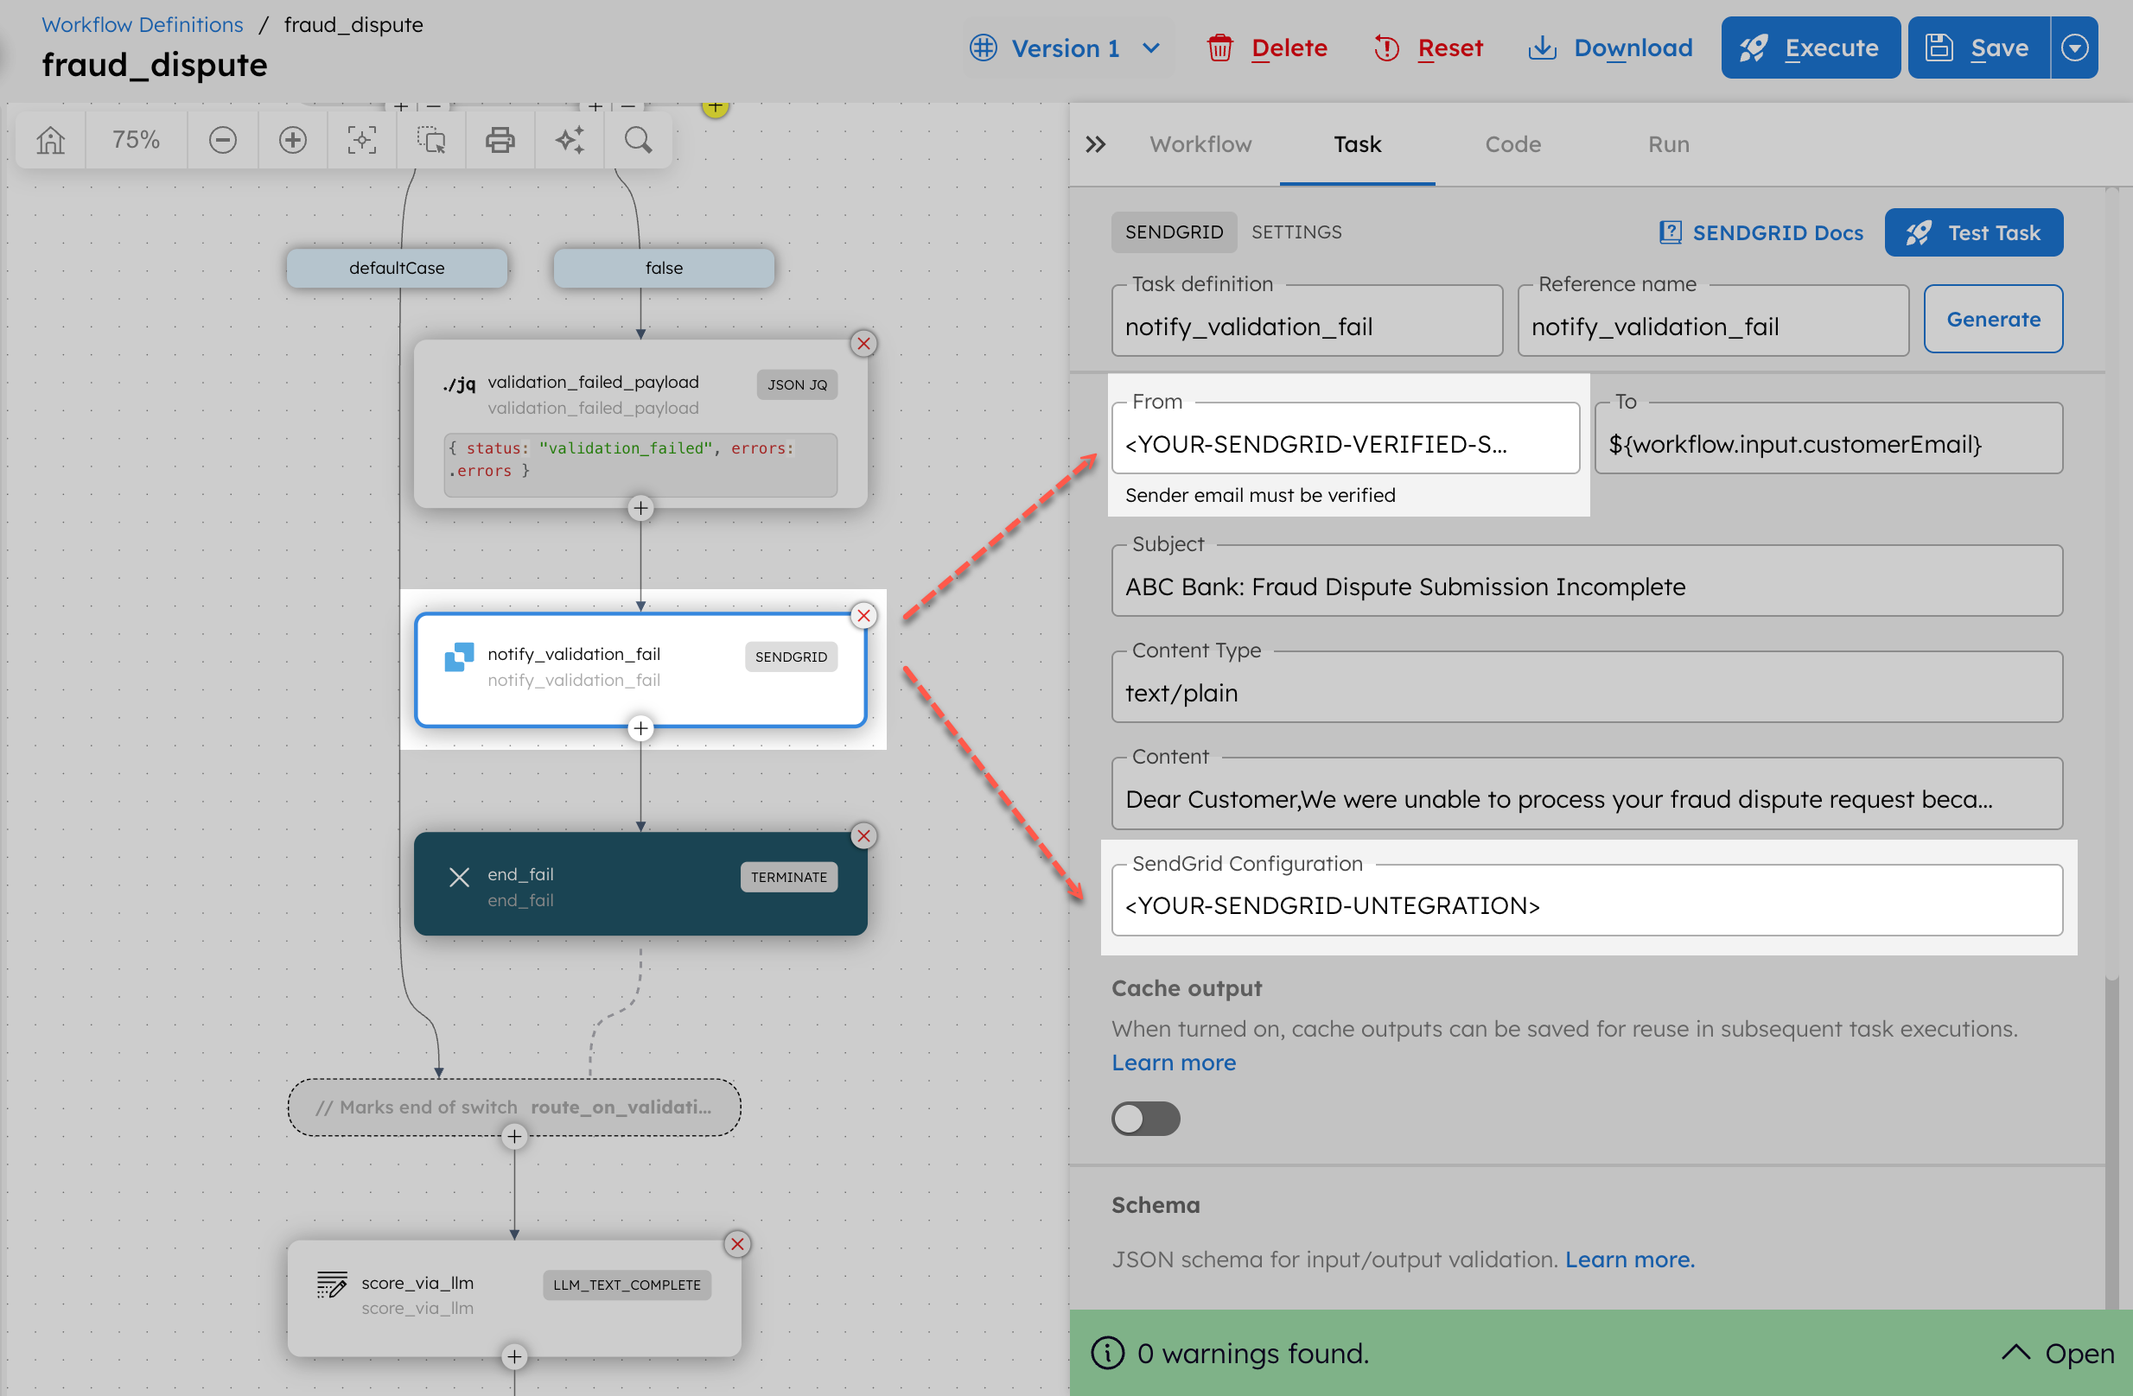Zoom in using the plus icon
2133x1396 pixels.
pos(292,140)
